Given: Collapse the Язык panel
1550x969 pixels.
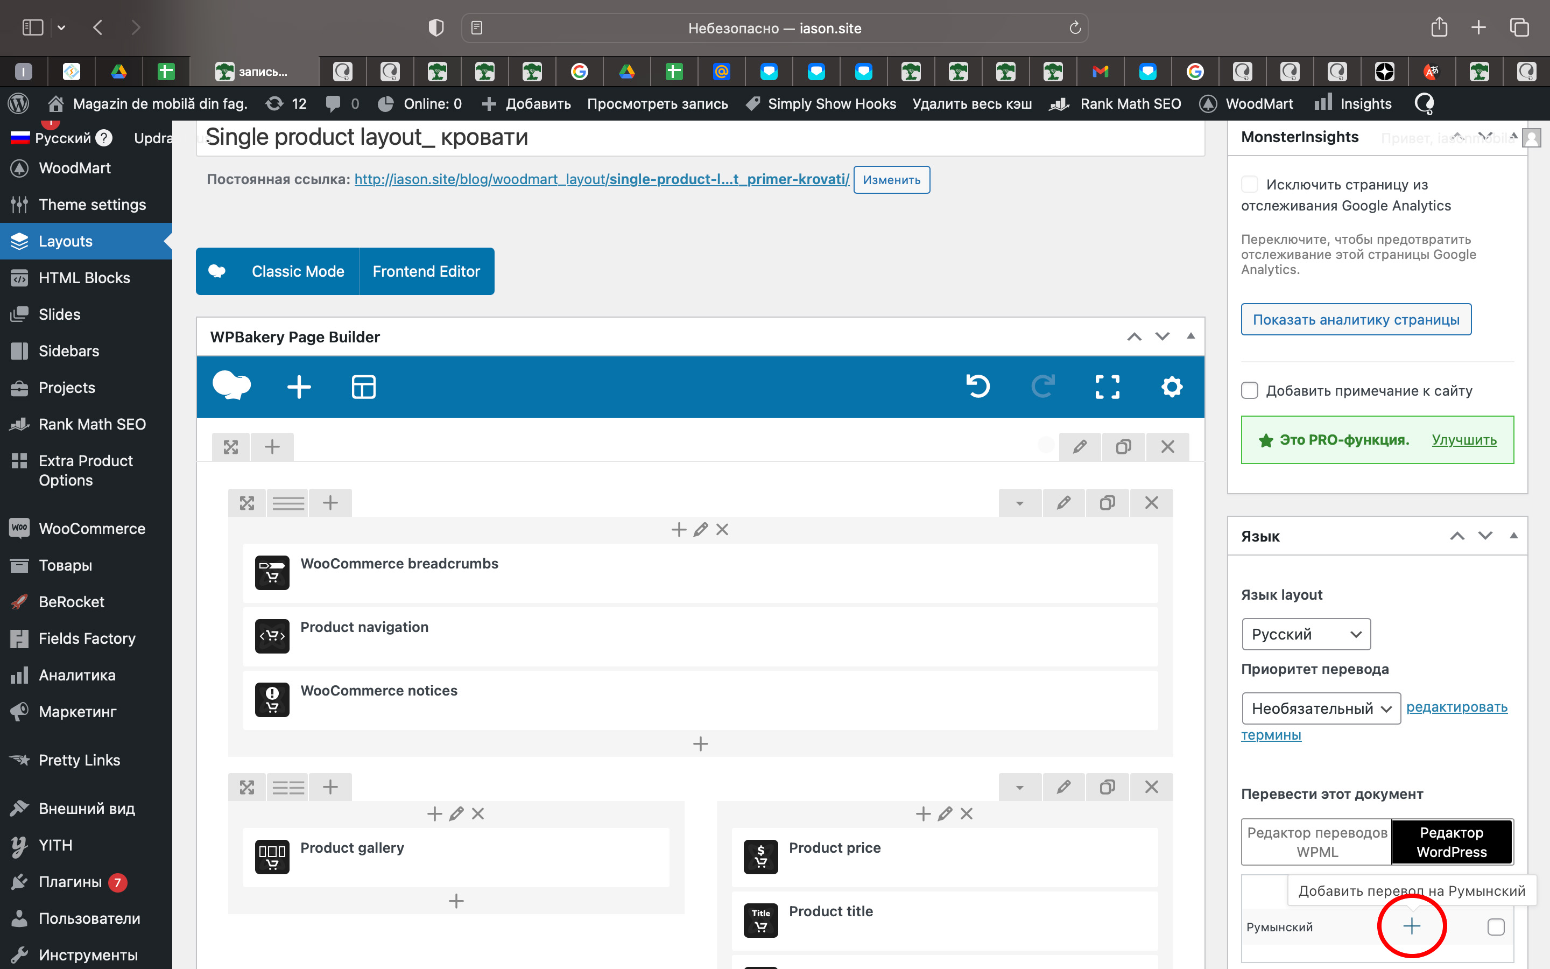Looking at the screenshot, I should 1514,535.
